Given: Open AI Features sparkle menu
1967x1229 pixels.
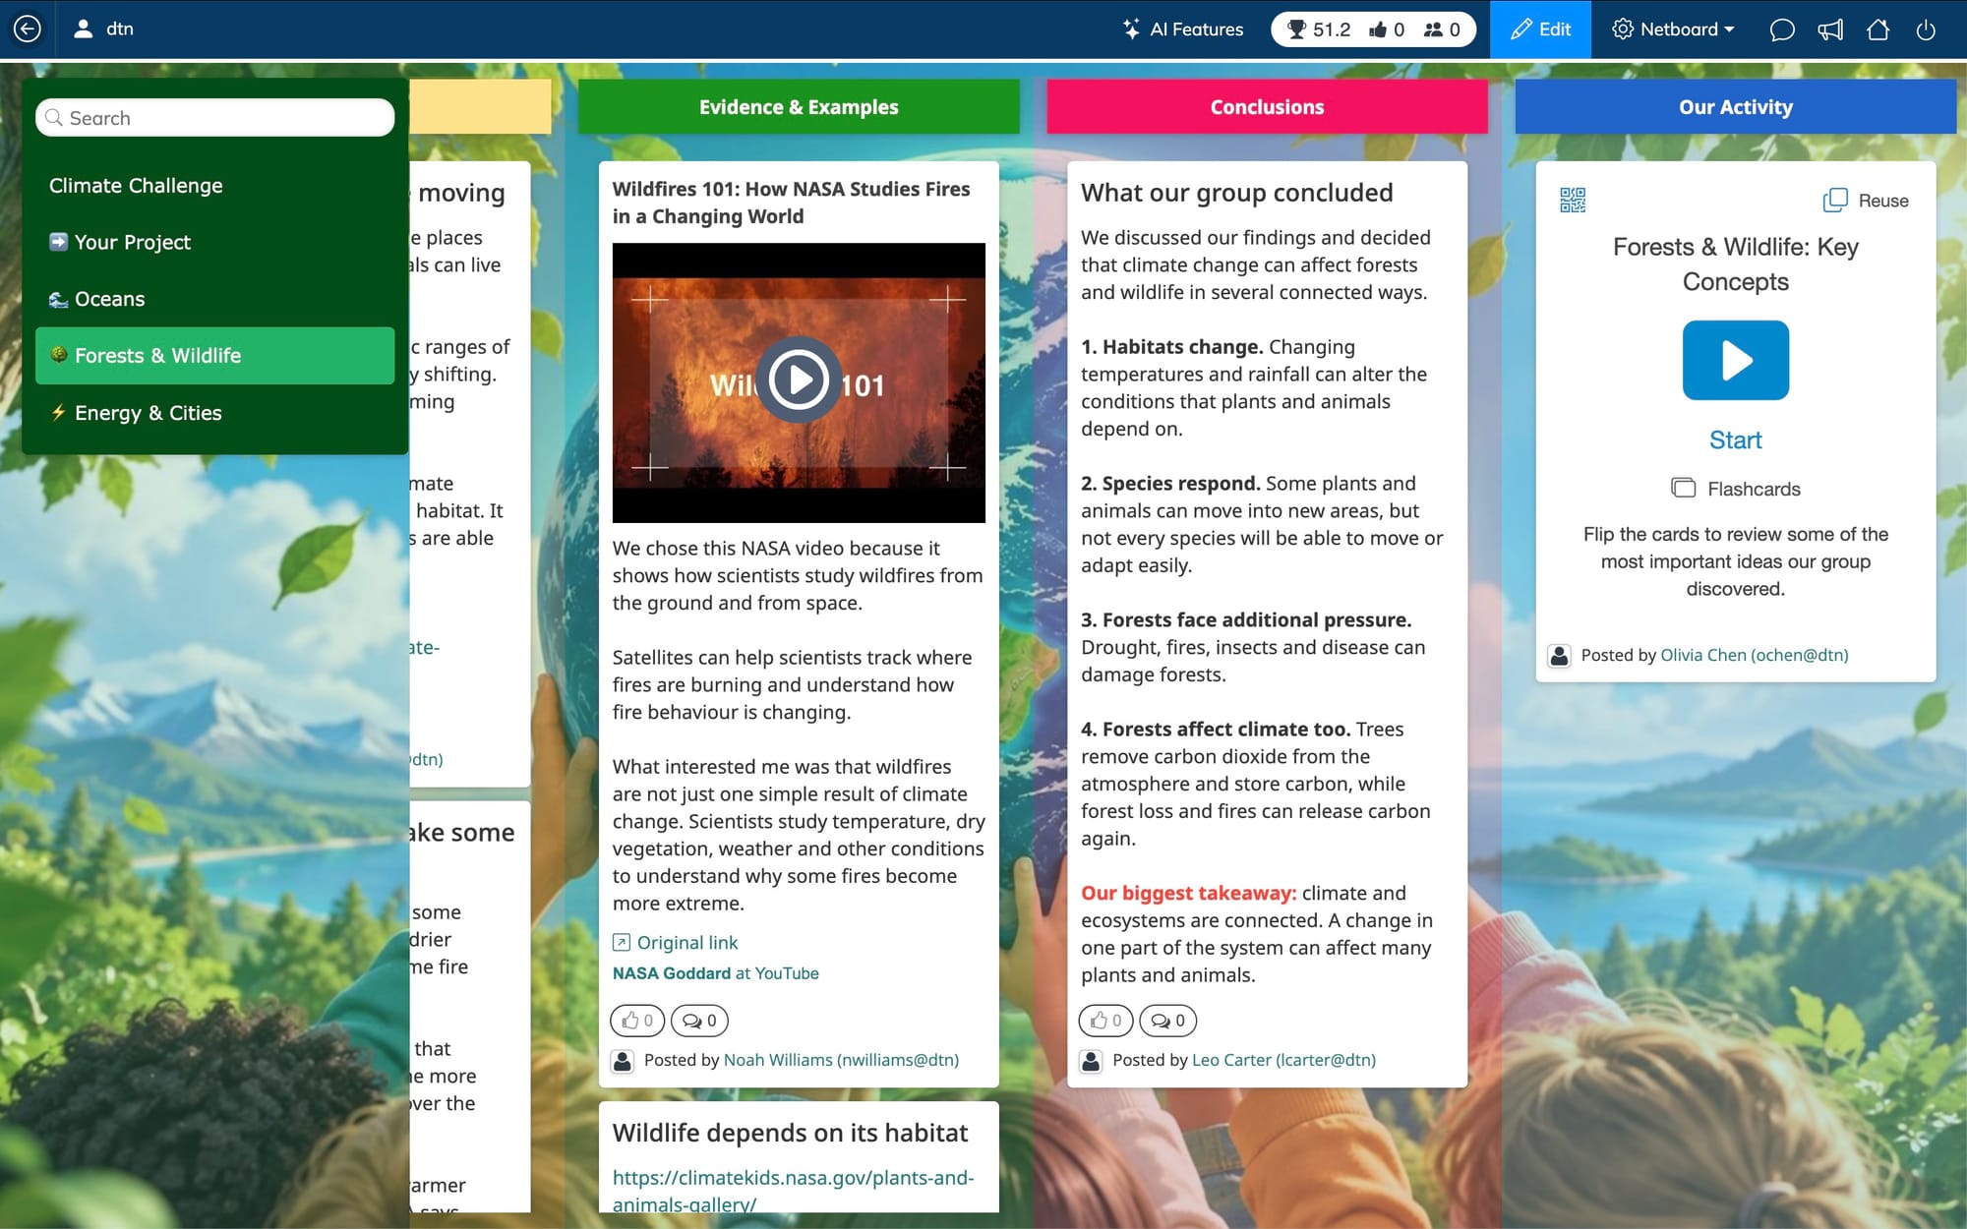Looking at the screenshot, I should coord(1183,29).
